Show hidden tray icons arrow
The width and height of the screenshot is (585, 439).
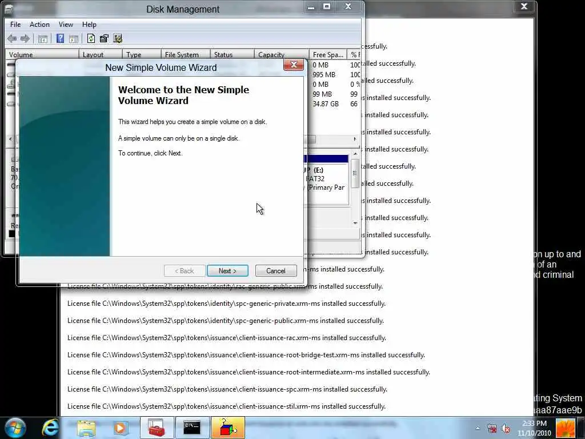click(477, 428)
